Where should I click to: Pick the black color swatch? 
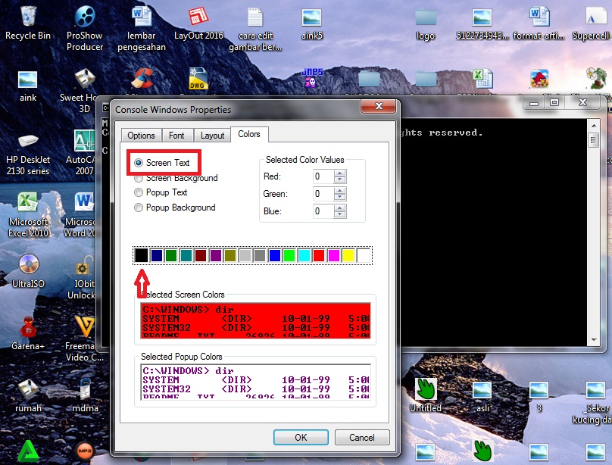click(141, 256)
